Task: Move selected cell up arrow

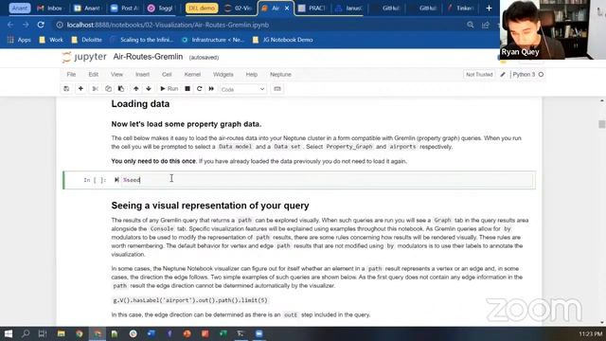Action: point(136,89)
